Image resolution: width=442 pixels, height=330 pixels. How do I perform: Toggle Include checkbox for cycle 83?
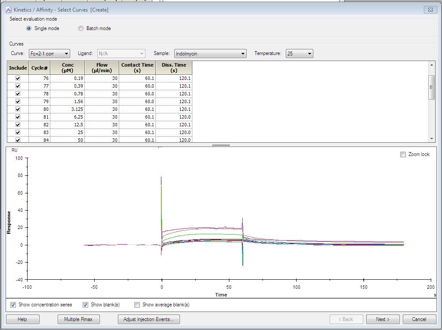click(18, 132)
